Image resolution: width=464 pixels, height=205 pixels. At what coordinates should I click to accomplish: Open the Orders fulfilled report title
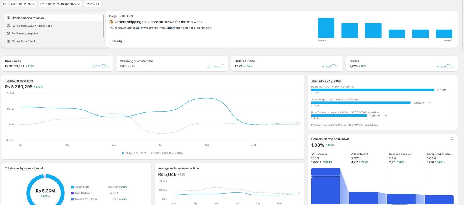point(245,61)
